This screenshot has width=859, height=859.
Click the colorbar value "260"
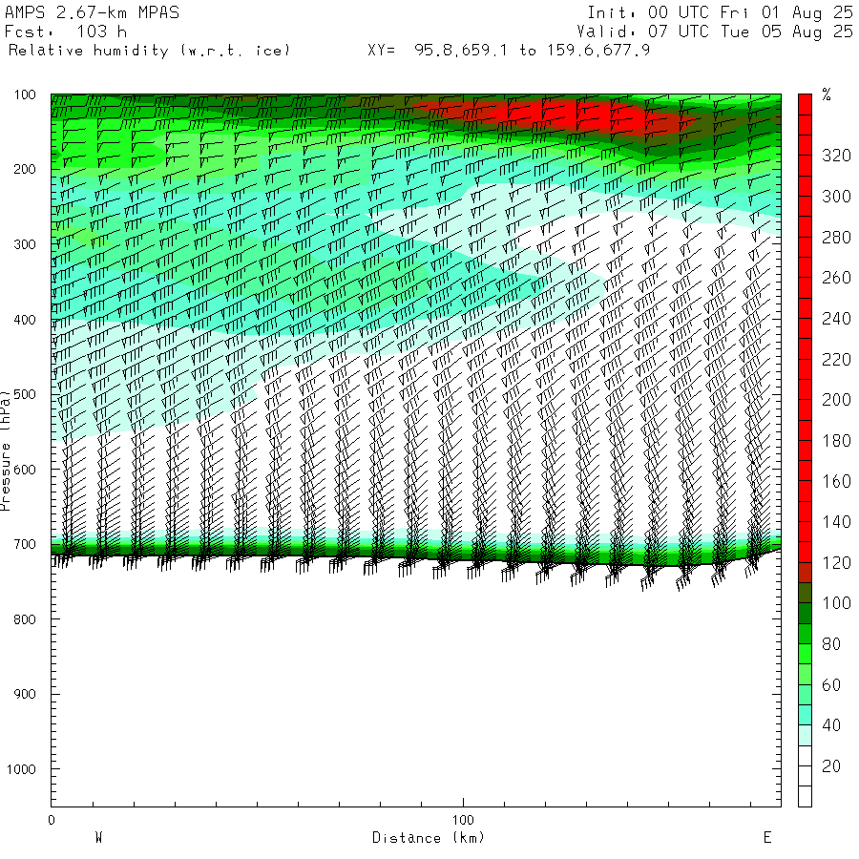tap(836, 278)
